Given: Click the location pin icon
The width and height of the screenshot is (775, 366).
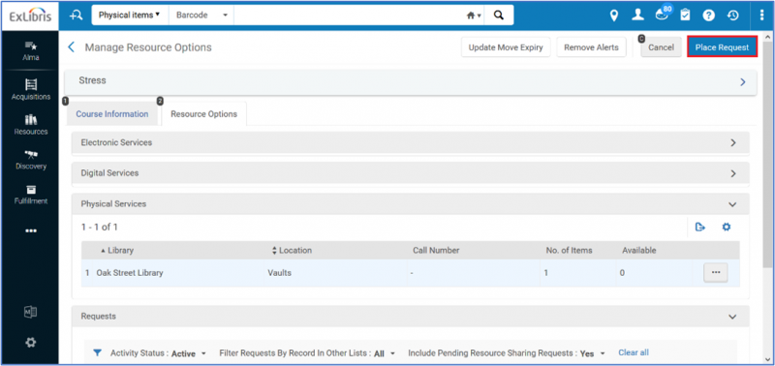Looking at the screenshot, I should pyautogui.click(x=614, y=15).
